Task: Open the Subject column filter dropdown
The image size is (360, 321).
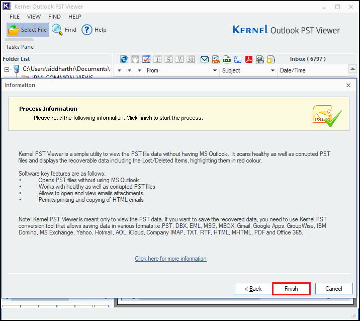Action: (273, 70)
